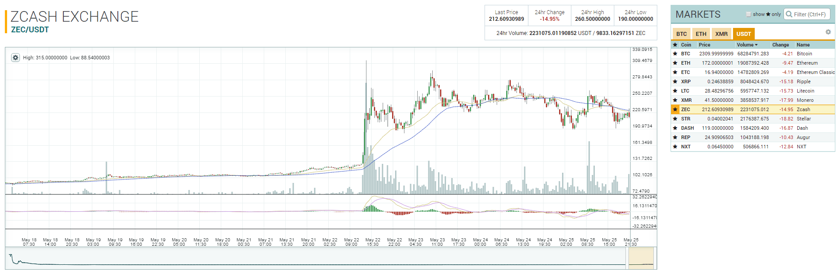
Task: Click the Low: 88.54000003 chart label
Action: tap(90, 58)
